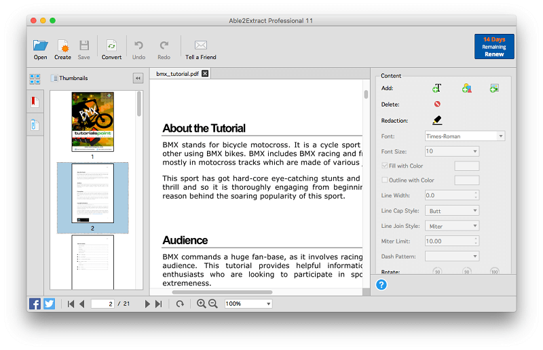Pick the Fill with Color swatch
Image resolution: width=543 pixels, height=350 pixels.
point(467,166)
